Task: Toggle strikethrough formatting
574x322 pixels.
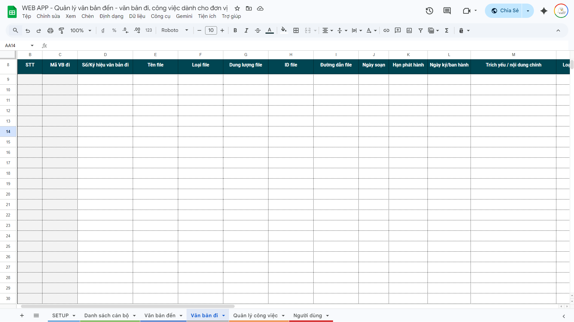Action: [258, 30]
